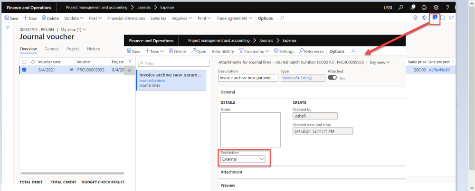Expand the Created by filter dropdown
Image resolution: width=475 pixels, height=191 pixels.
point(254,51)
